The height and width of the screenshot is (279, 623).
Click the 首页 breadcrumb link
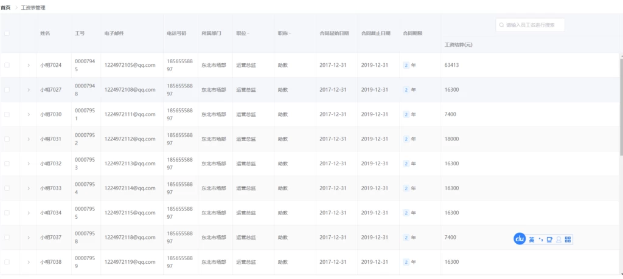point(5,7)
